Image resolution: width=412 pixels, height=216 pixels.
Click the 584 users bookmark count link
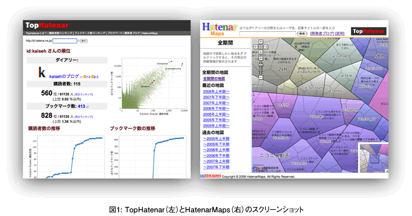click(213, 176)
